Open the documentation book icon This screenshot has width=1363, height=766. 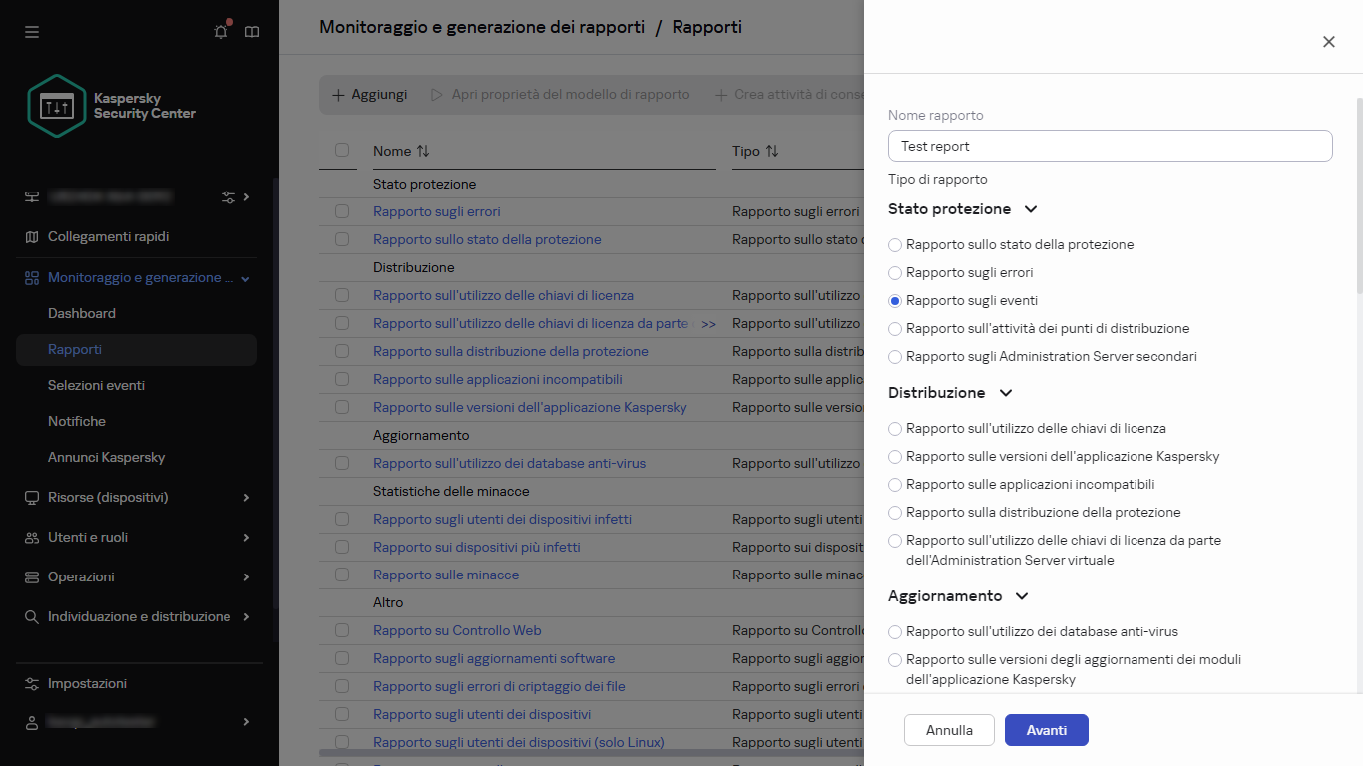point(252,32)
